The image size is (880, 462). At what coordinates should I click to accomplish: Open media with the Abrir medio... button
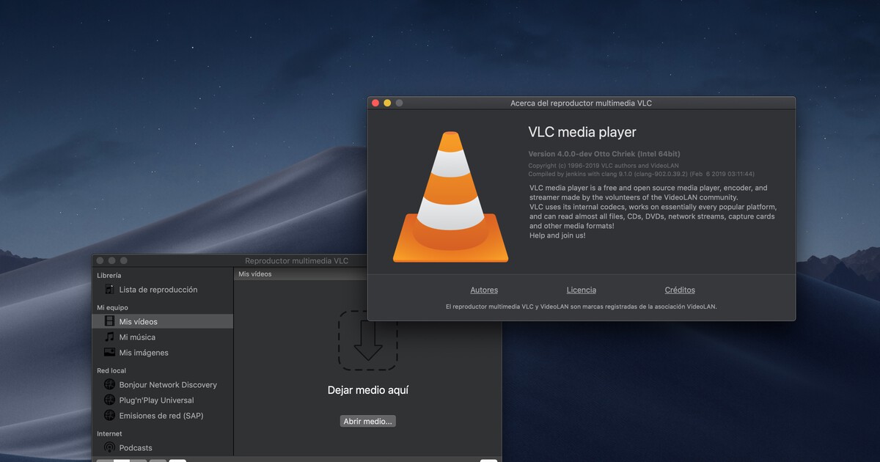[368, 421]
